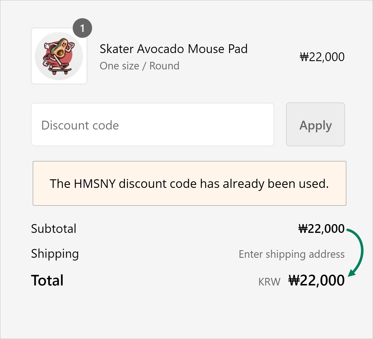Screen dimensions: 373x339
Task: Click the bold Total amount ₩22,000
Action: pos(316,280)
